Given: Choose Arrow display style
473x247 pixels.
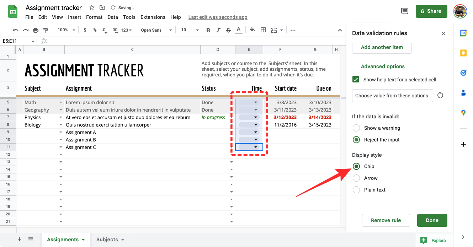Looking at the screenshot, I should [356, 178].
